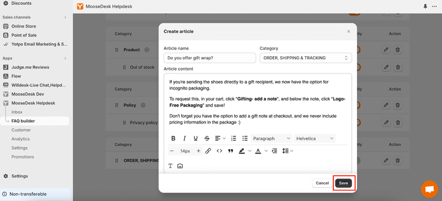Open Promotions in the sidebar
Viewport: 442px width, 201px height.
[23, 157]
